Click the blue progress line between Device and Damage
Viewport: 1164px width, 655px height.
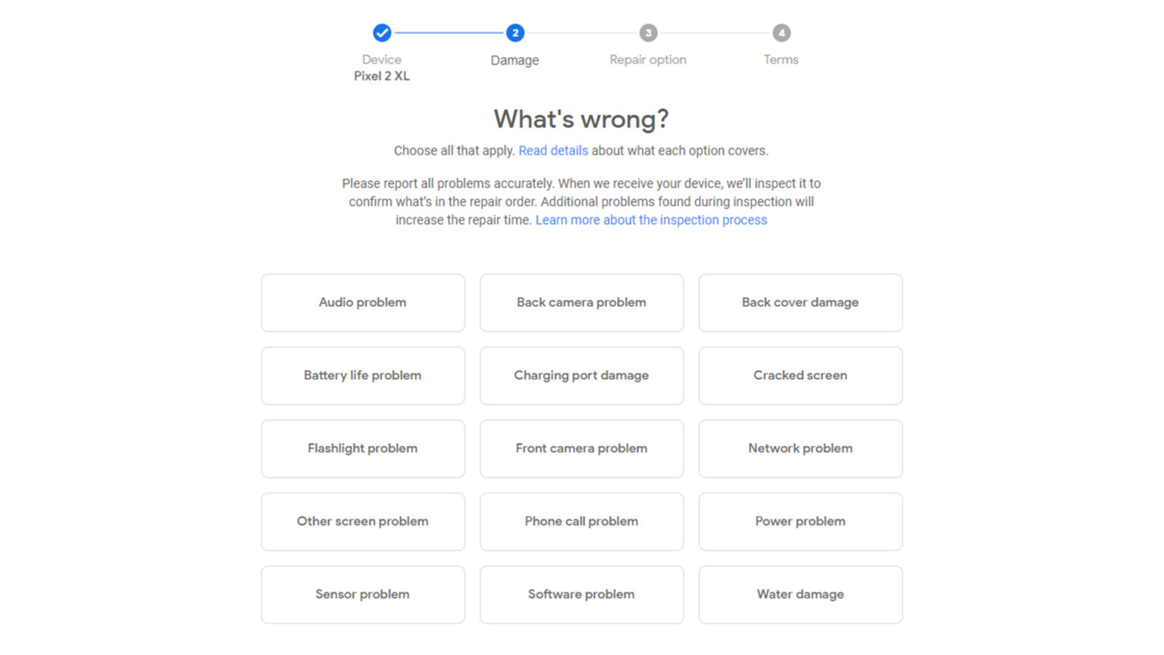[x=447, y=33]
